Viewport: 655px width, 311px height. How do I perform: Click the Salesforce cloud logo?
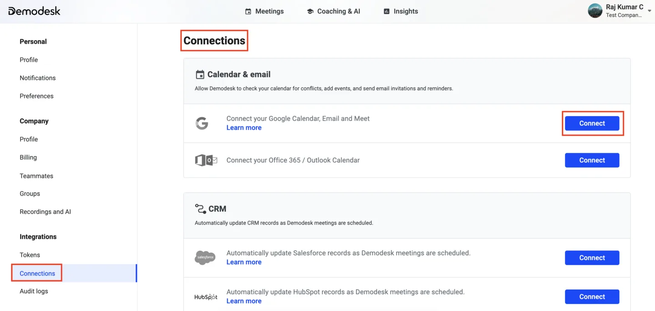205,257
